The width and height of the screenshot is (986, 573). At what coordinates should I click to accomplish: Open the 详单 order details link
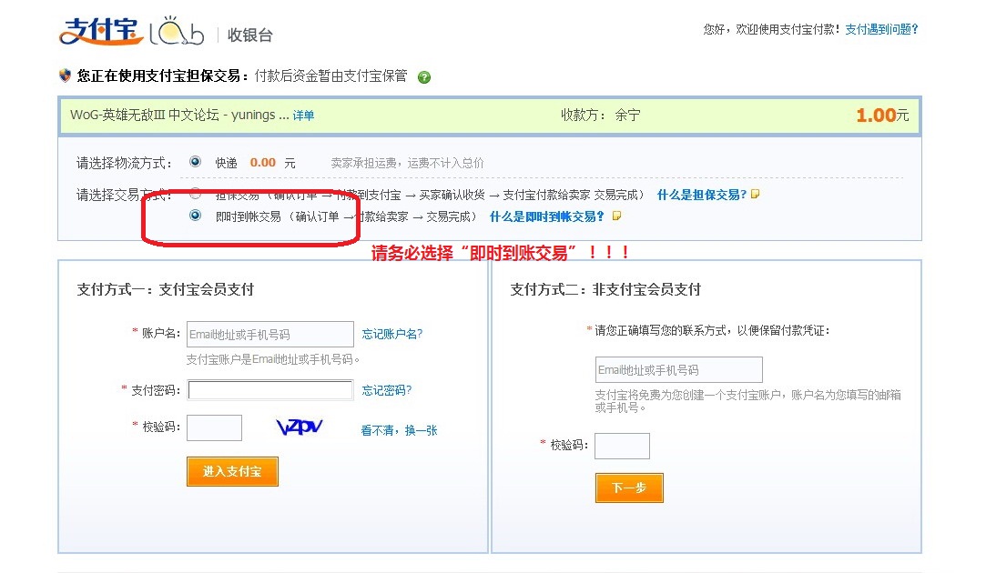(303, 116)
